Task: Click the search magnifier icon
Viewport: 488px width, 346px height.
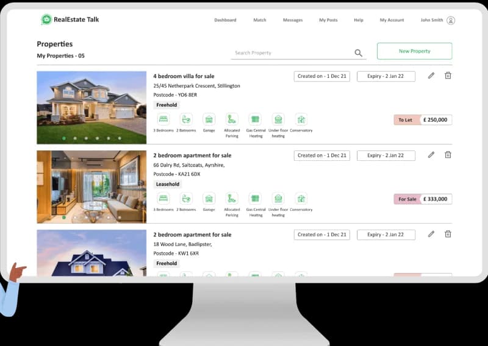Action: [358, 53]
